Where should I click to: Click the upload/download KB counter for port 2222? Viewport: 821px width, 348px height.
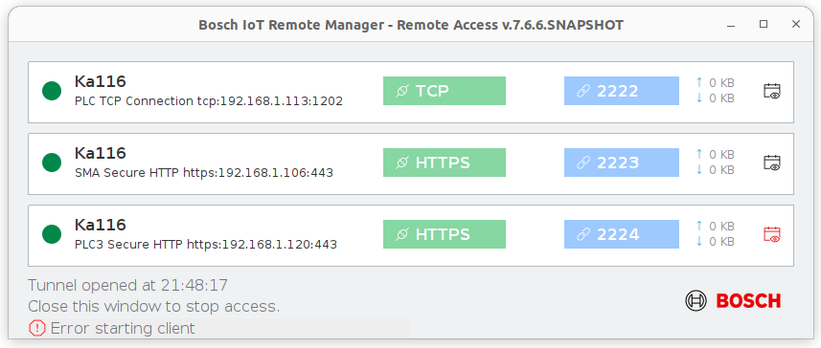[716, 91]
